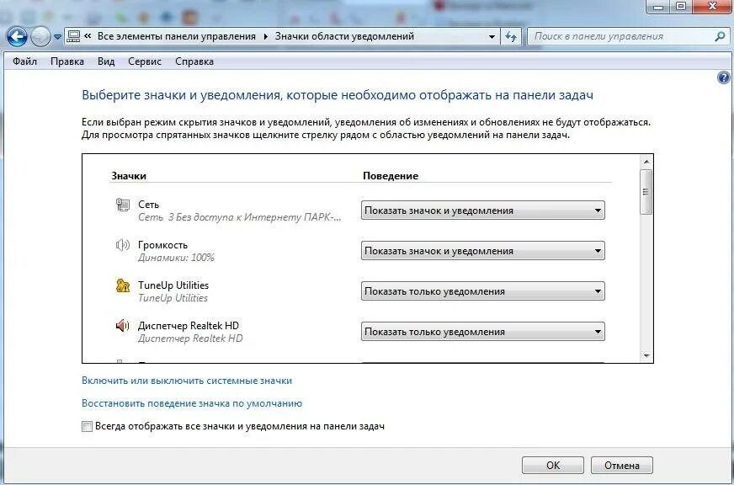Image resolution: width=734 pixels, height=485 pixels.
Task: Click 'Включить или выключить системные значки' link
Action: [x=187, y=381]
